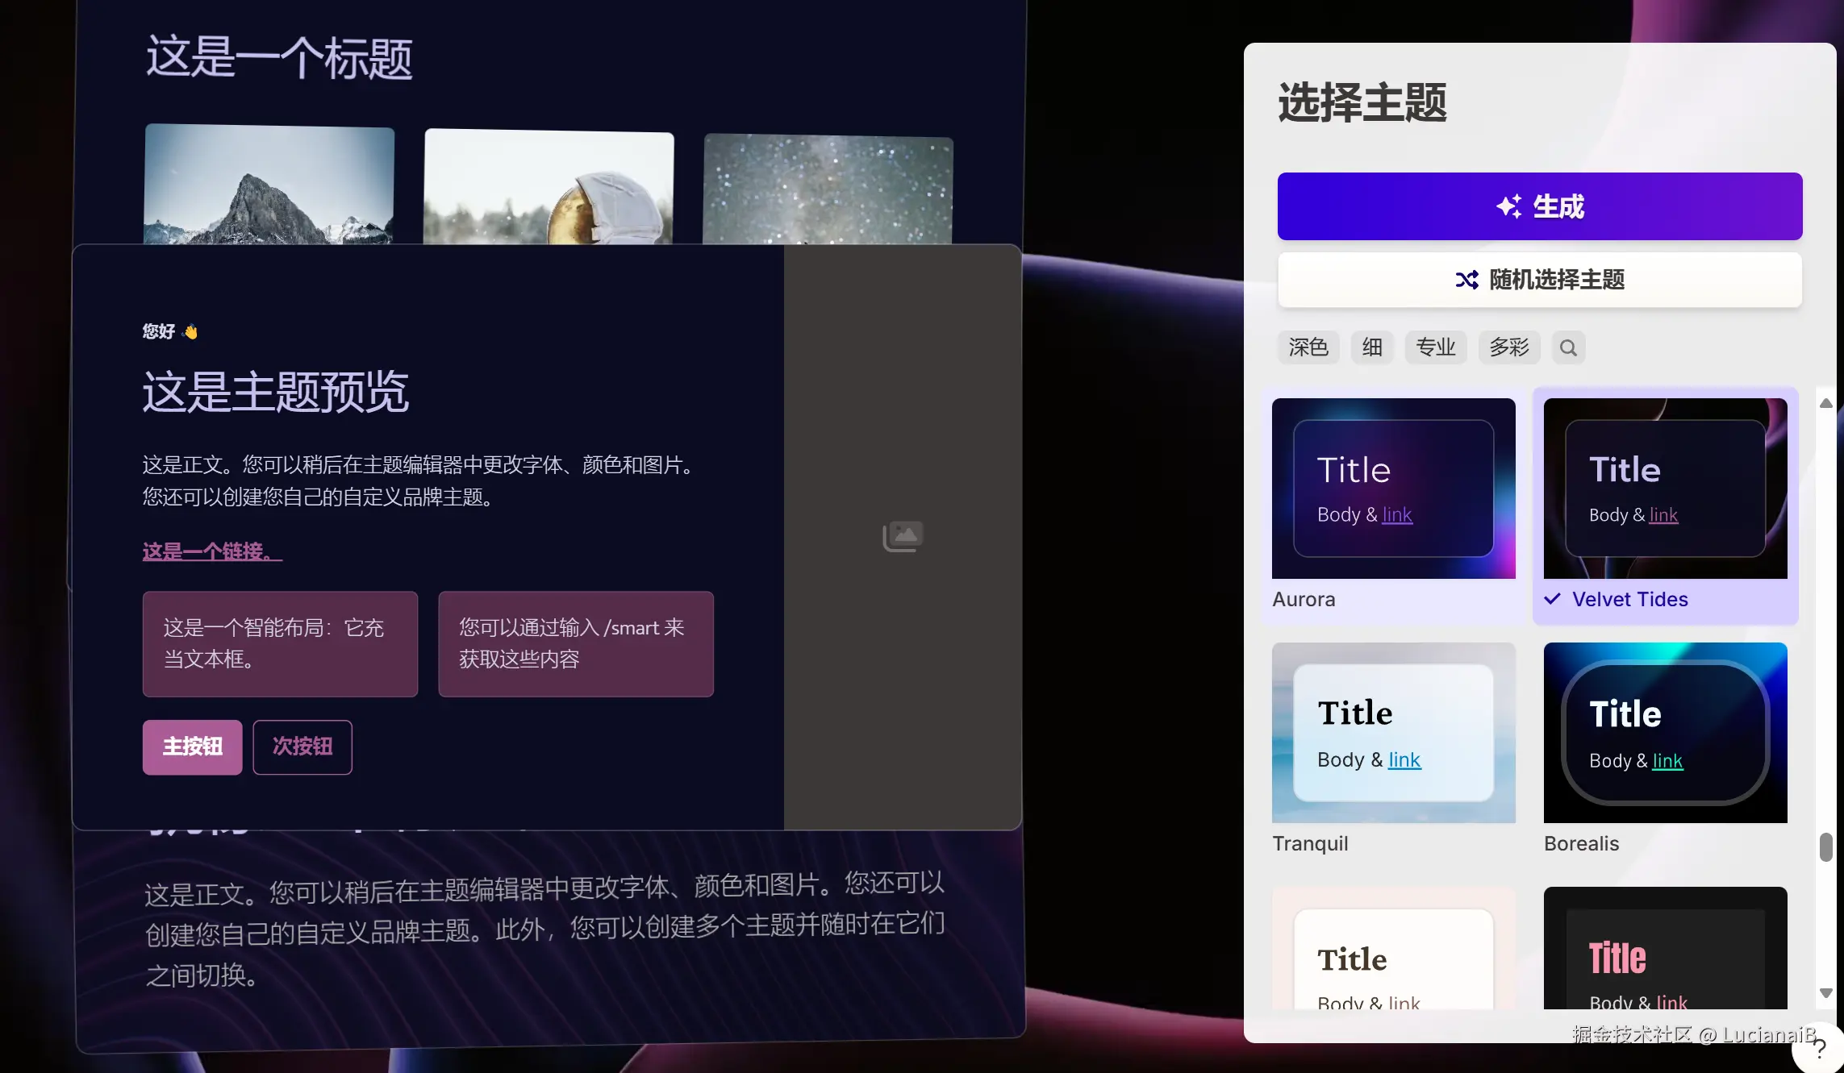
Task: Select the Tranquil theme thumbnail
Action: click(x=1393, y=732)
